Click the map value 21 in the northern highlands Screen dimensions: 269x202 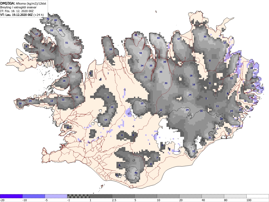[x=146, y=77]
